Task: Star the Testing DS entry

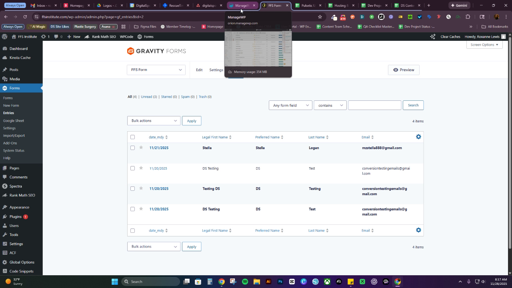Action: (141, 188)
